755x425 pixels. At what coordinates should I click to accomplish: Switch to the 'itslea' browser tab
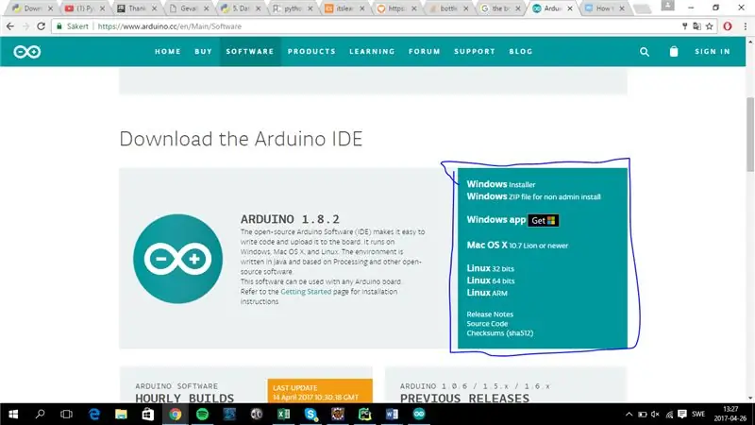pos(344,8)
